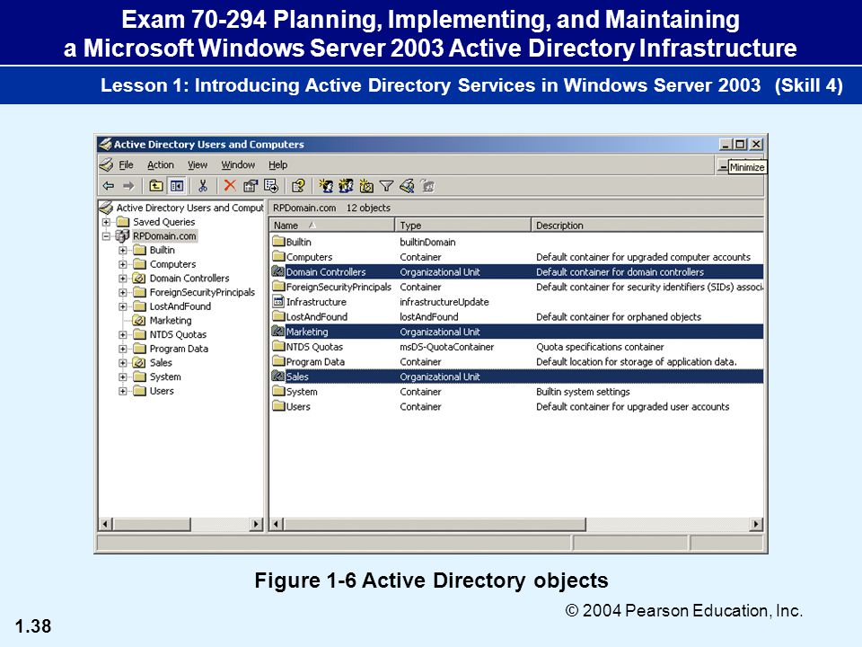Sort by the Description column header
The image size is (862, 647).
[x=647, y=225]
